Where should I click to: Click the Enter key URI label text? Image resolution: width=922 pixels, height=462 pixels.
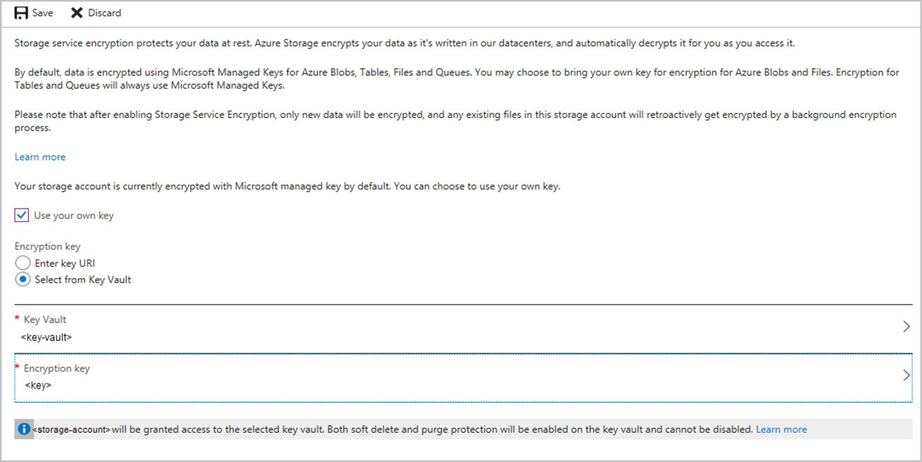[x=65, y=263]
